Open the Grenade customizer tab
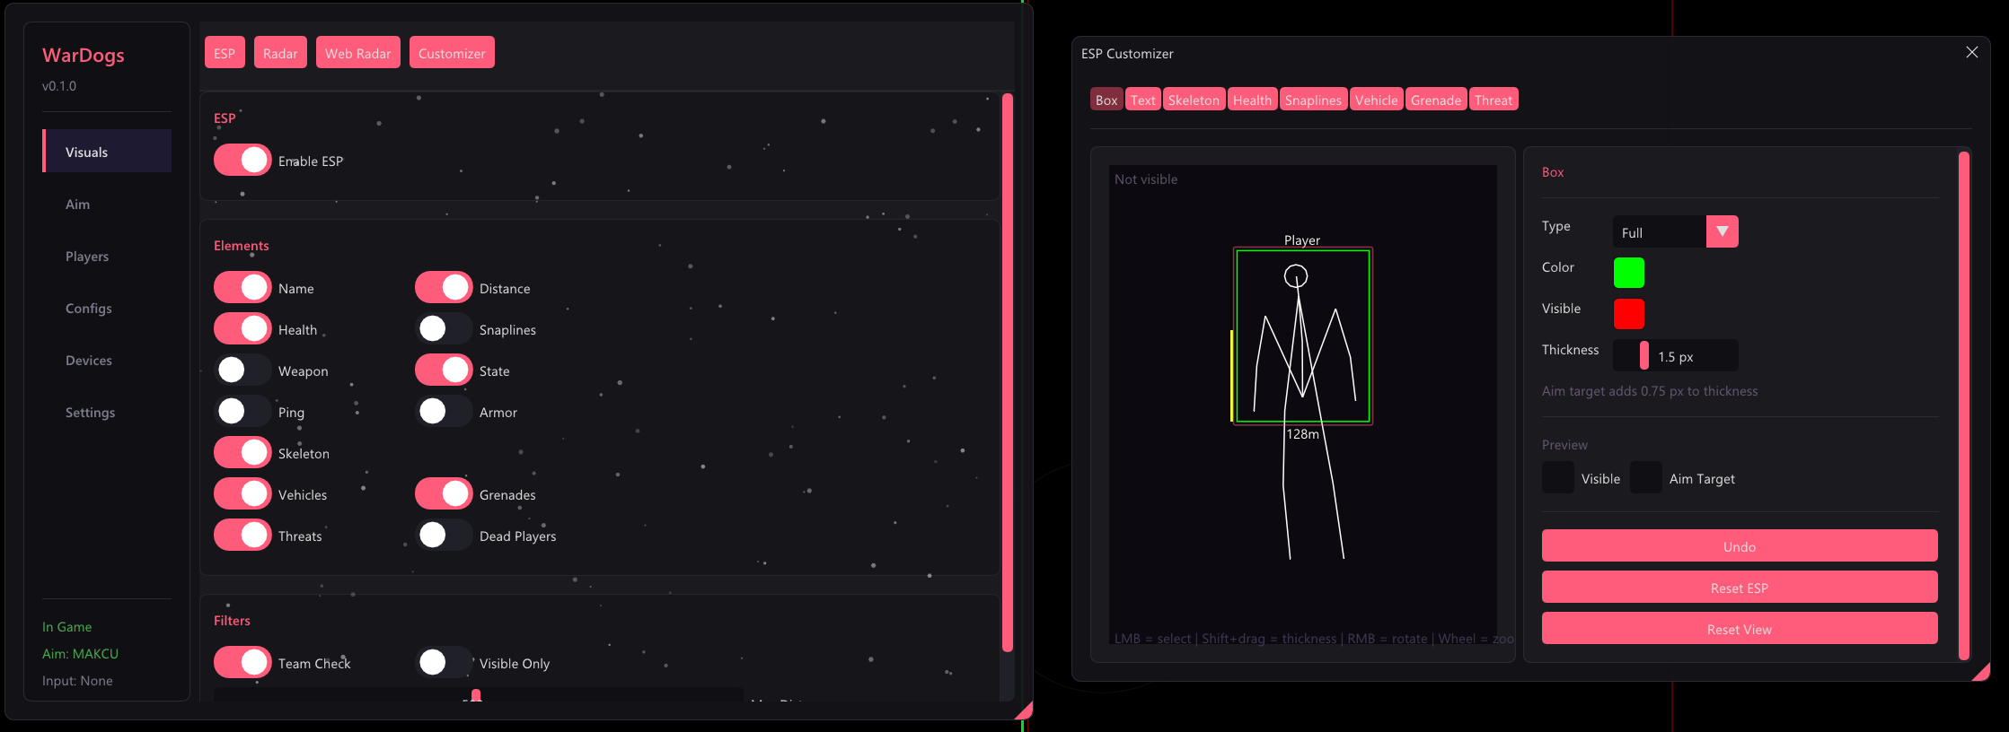The image size is (2009, 732). [x=1435, y=100]
